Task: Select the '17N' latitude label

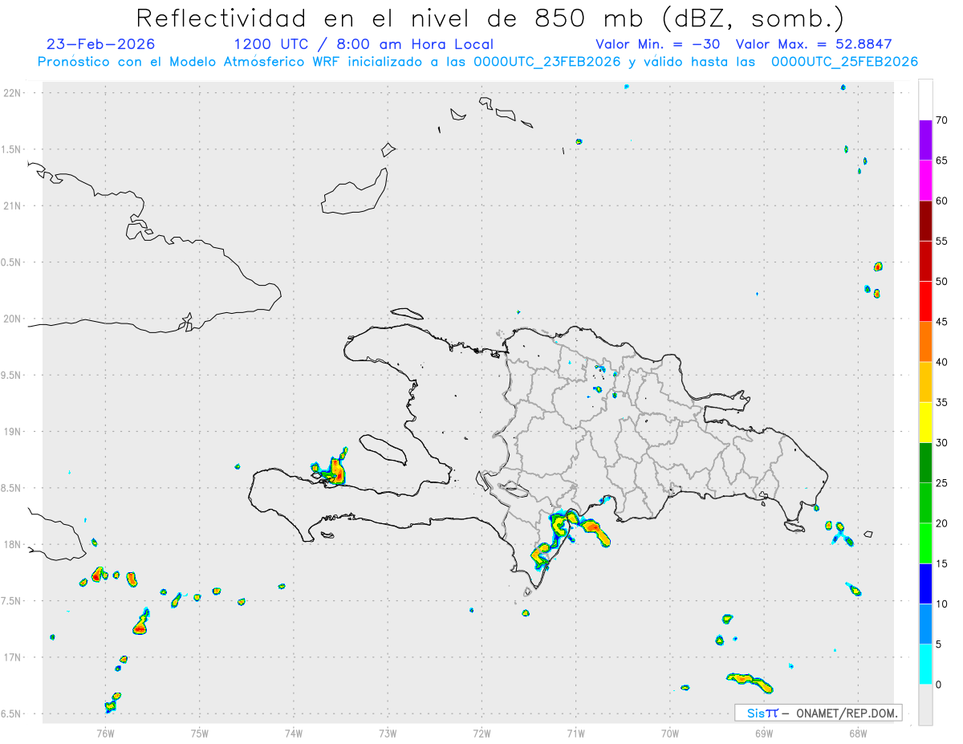Action: coord(14,657)
